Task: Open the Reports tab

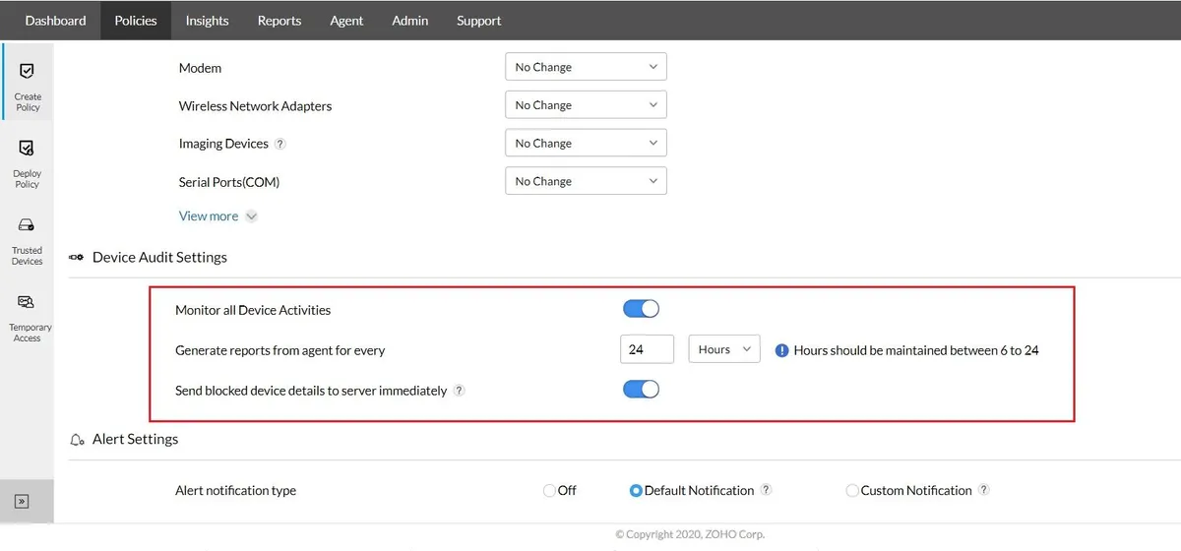Action: pyautogui.click(x=280, y=21)
